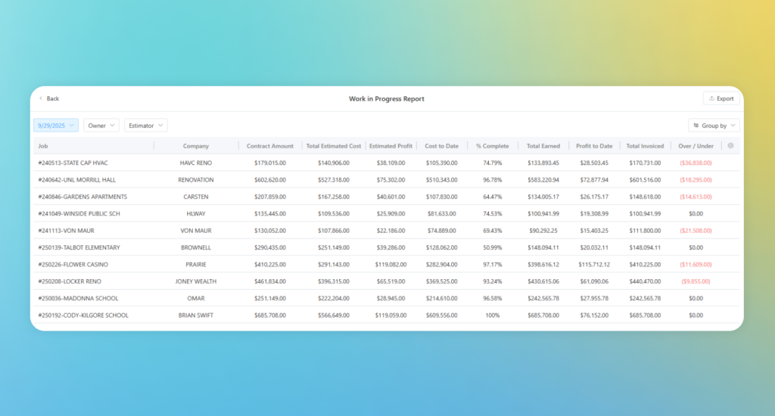This screenshot has width=775, height=416.
Task: Sort by the Job column header
Action: 43,146
